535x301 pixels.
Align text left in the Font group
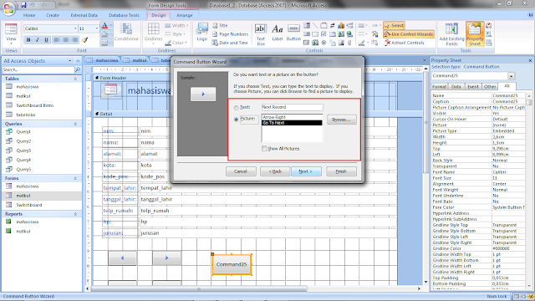(57, 40)
